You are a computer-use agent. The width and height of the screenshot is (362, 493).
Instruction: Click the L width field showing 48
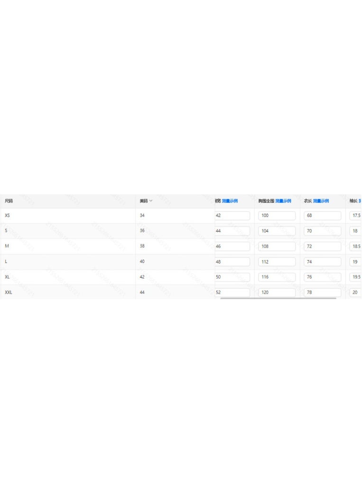[x=232, y=262]
